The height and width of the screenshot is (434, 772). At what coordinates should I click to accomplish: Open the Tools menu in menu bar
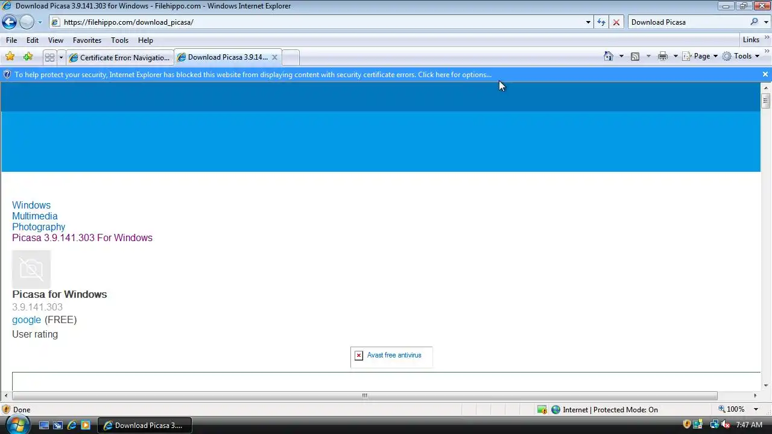119,40
